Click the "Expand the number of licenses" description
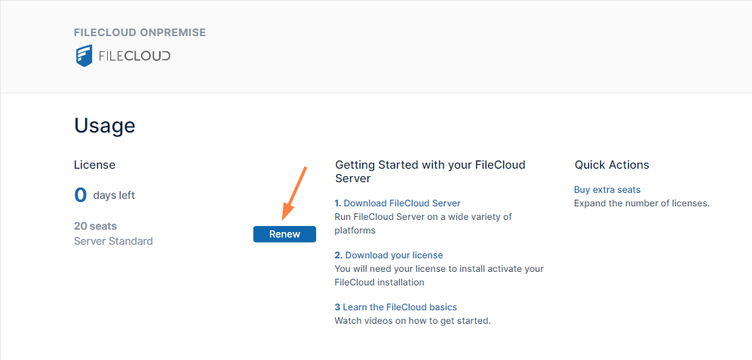752x360 pixels. point(642,203)
